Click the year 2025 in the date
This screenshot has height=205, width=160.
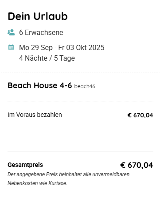coord(97,47)
